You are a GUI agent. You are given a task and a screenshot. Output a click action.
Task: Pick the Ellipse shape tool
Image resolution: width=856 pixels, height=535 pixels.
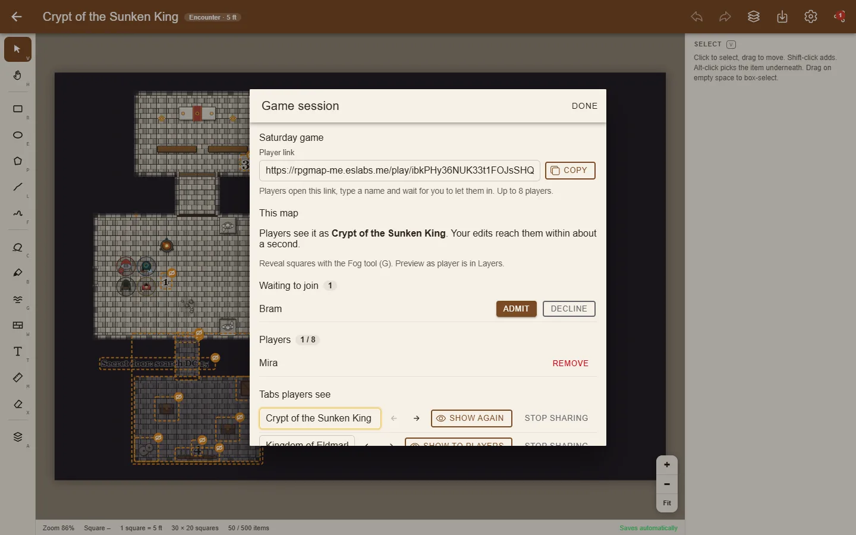click(x=17, y=135)
